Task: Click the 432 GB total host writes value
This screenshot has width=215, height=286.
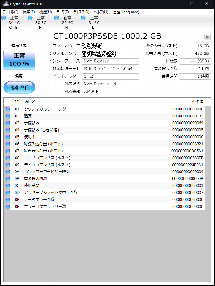Action: coord(195,54)
